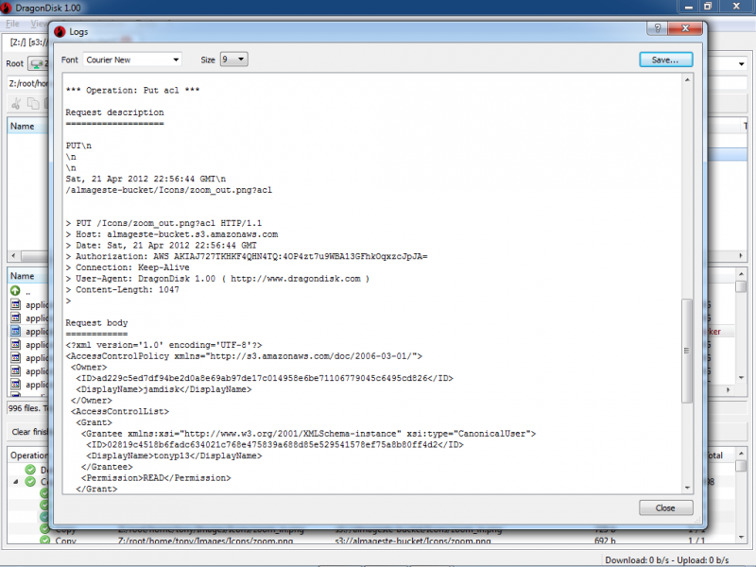Click the '<ID>02819c4518b6fadc' grantee ID line
Screen dimensions: 756x567
click(x=275, y=445)
